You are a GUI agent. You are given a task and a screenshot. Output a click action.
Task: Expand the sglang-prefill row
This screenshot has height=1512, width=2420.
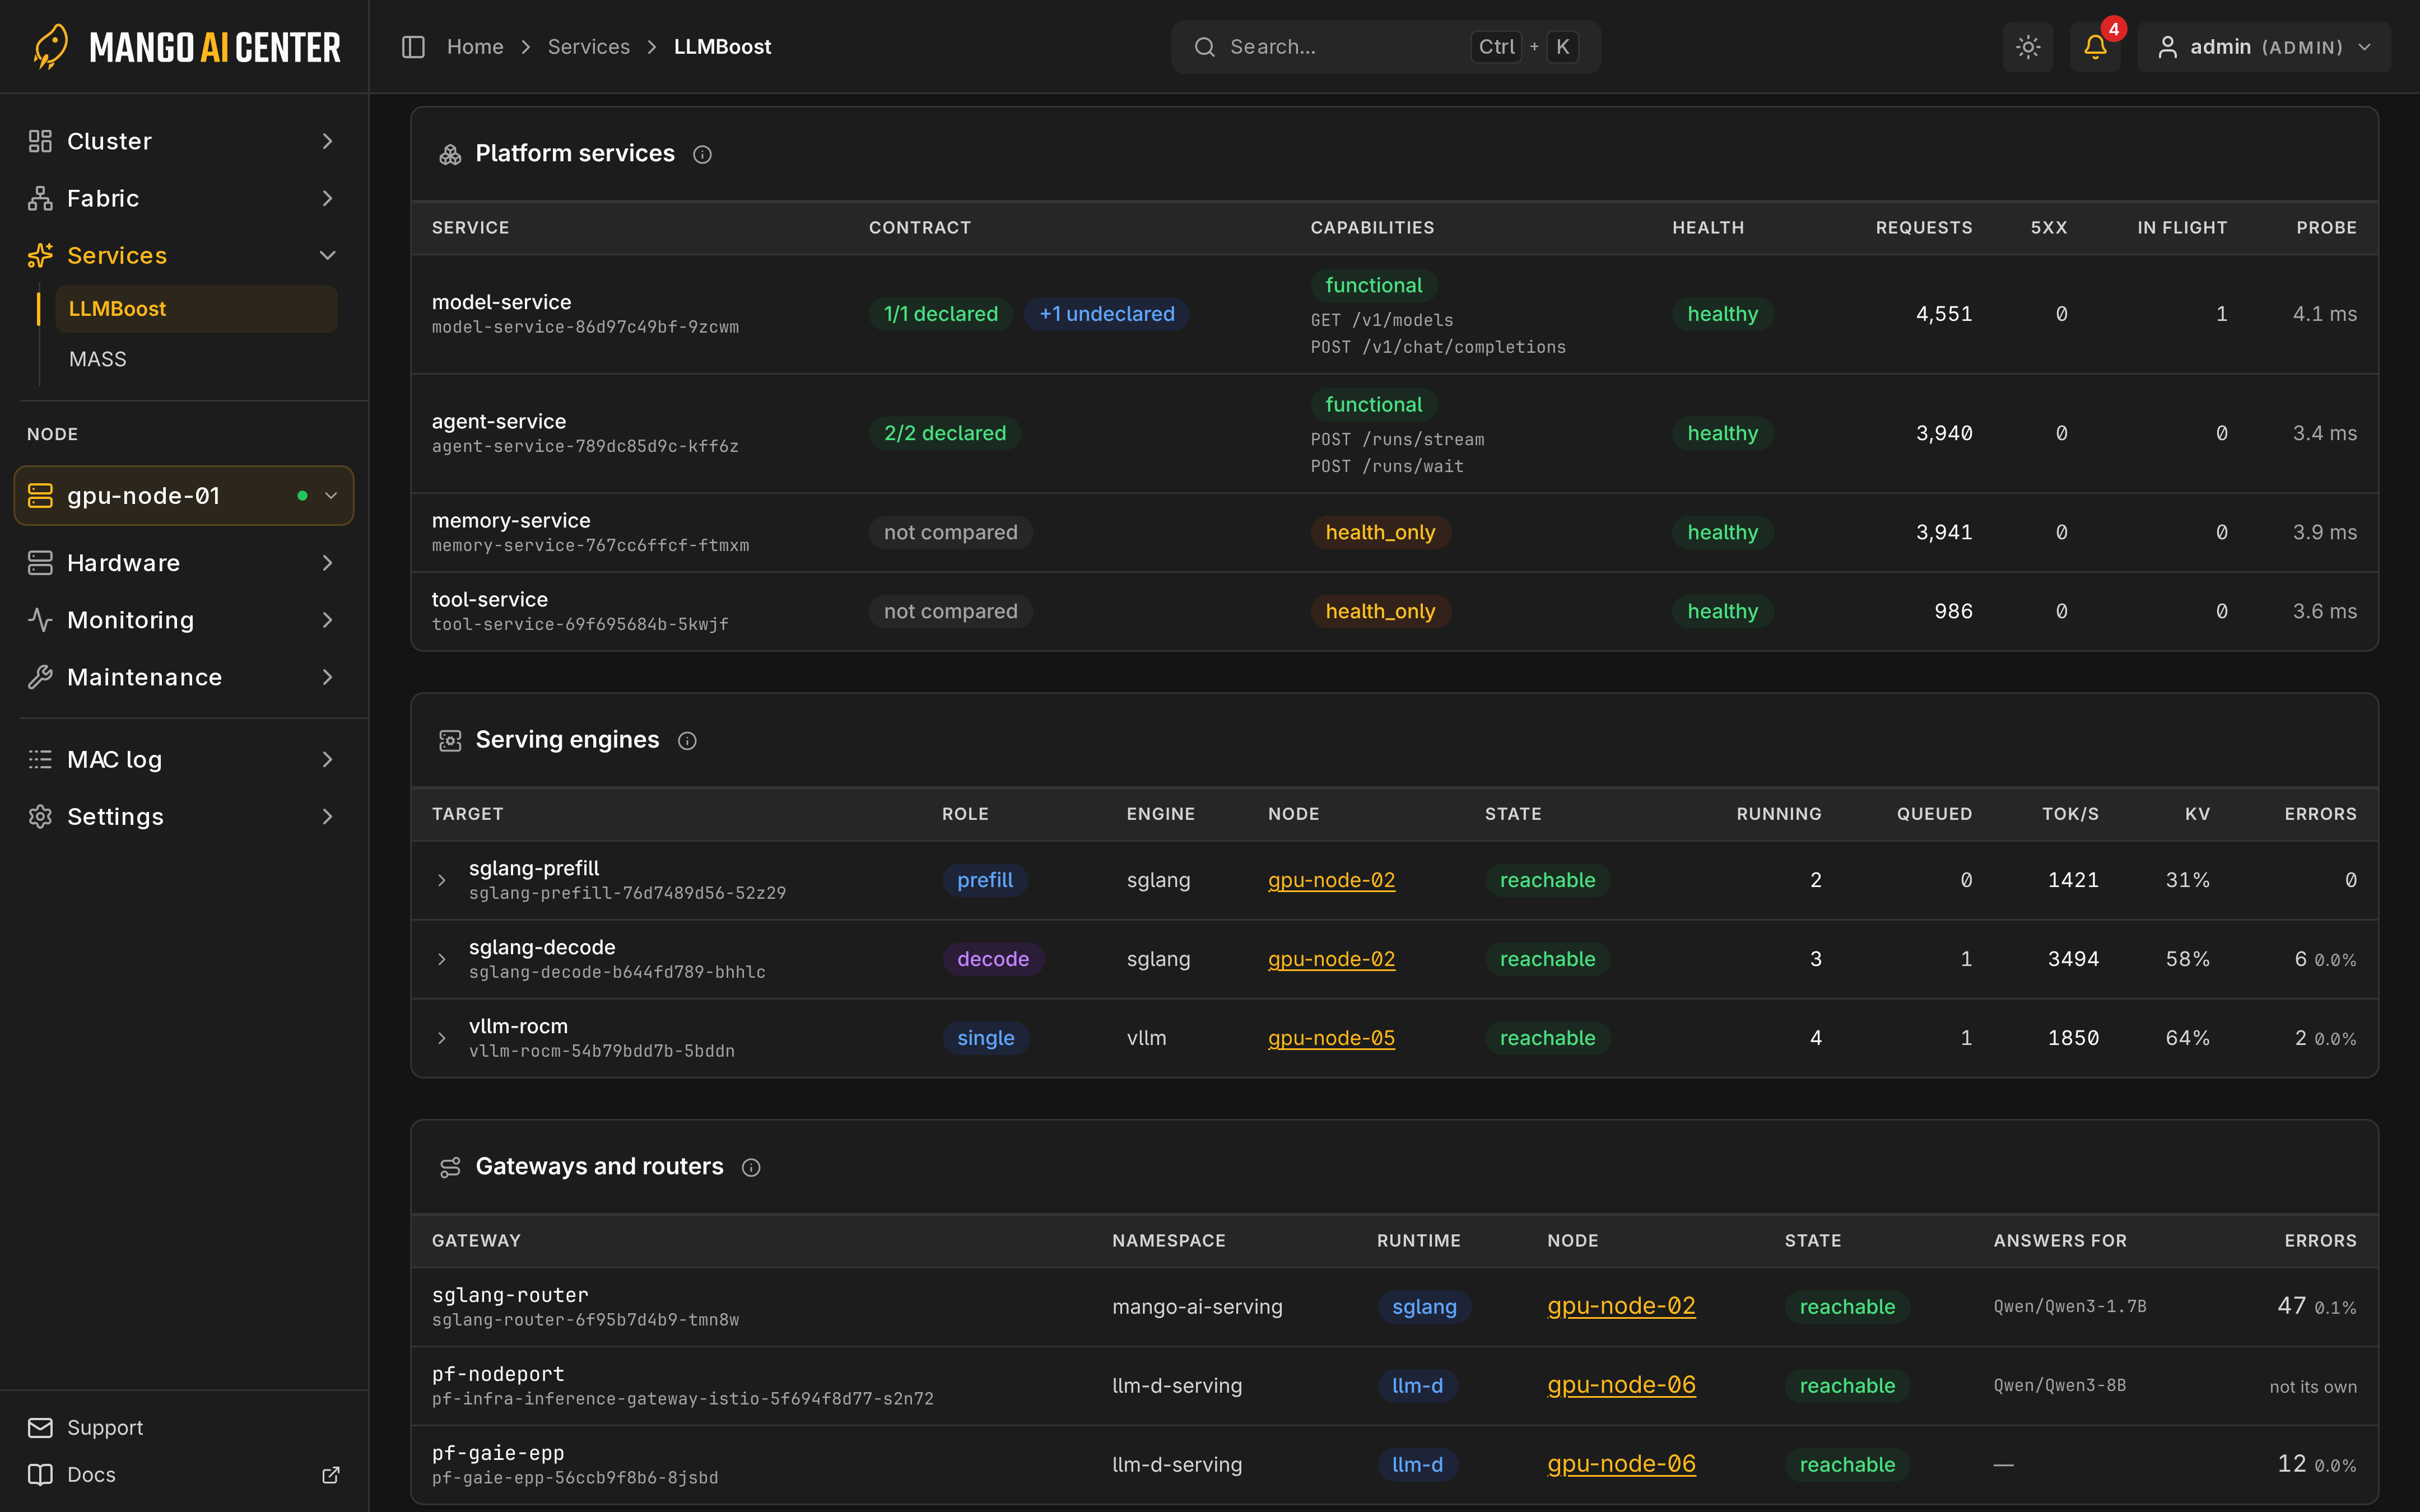(442, 880)
